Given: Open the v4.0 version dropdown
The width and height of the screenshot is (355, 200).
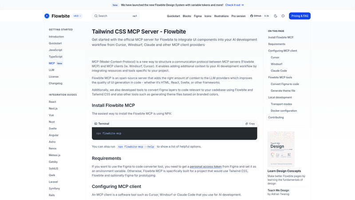Looking at the screenshot, I should (77, 16).
